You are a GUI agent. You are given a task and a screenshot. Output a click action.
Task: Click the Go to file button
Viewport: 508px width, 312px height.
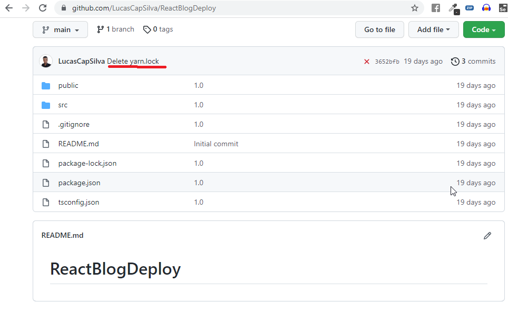click(380, 30)
